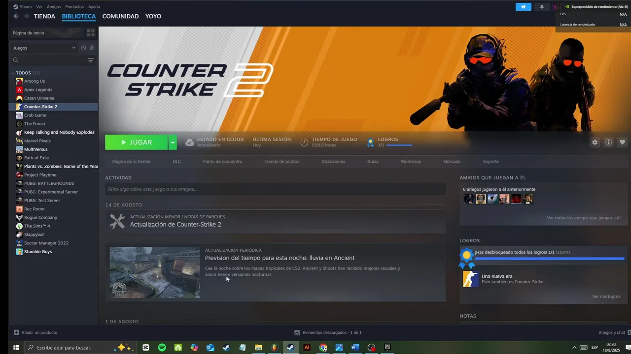Open the collections grid view icon
The width and height of the screenshot is (631, 354).
pos(91,33)
